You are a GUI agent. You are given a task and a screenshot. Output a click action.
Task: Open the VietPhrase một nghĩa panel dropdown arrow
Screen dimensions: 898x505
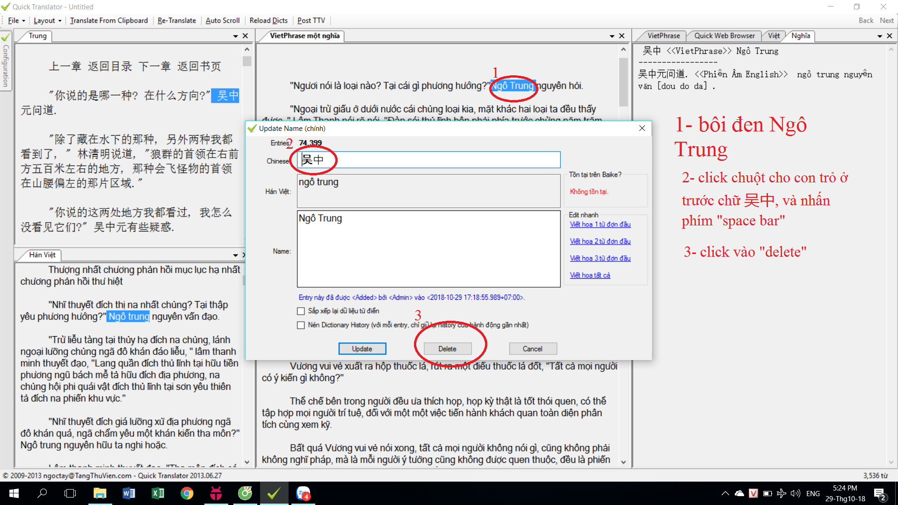tap(612, 36)
